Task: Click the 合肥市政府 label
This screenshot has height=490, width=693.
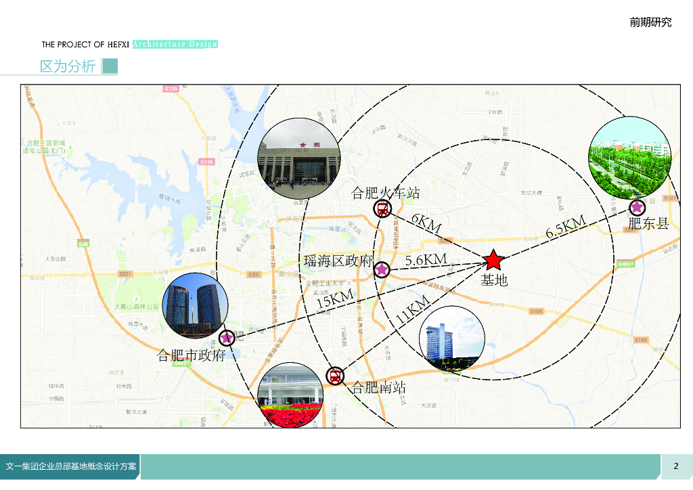Action: pos(191,355)
